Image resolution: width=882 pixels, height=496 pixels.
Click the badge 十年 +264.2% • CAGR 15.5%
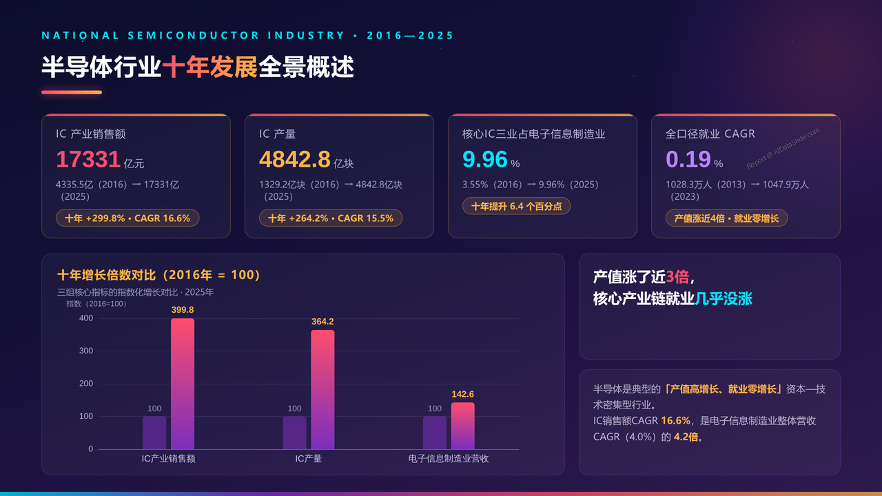331,218
